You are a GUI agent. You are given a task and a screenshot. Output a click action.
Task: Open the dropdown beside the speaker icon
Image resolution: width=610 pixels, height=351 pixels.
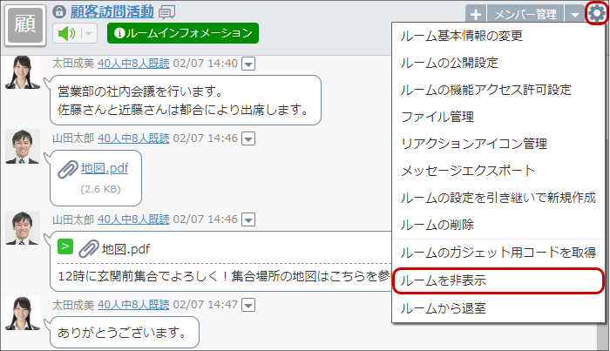pyautogui.click(x=89, y=33)
